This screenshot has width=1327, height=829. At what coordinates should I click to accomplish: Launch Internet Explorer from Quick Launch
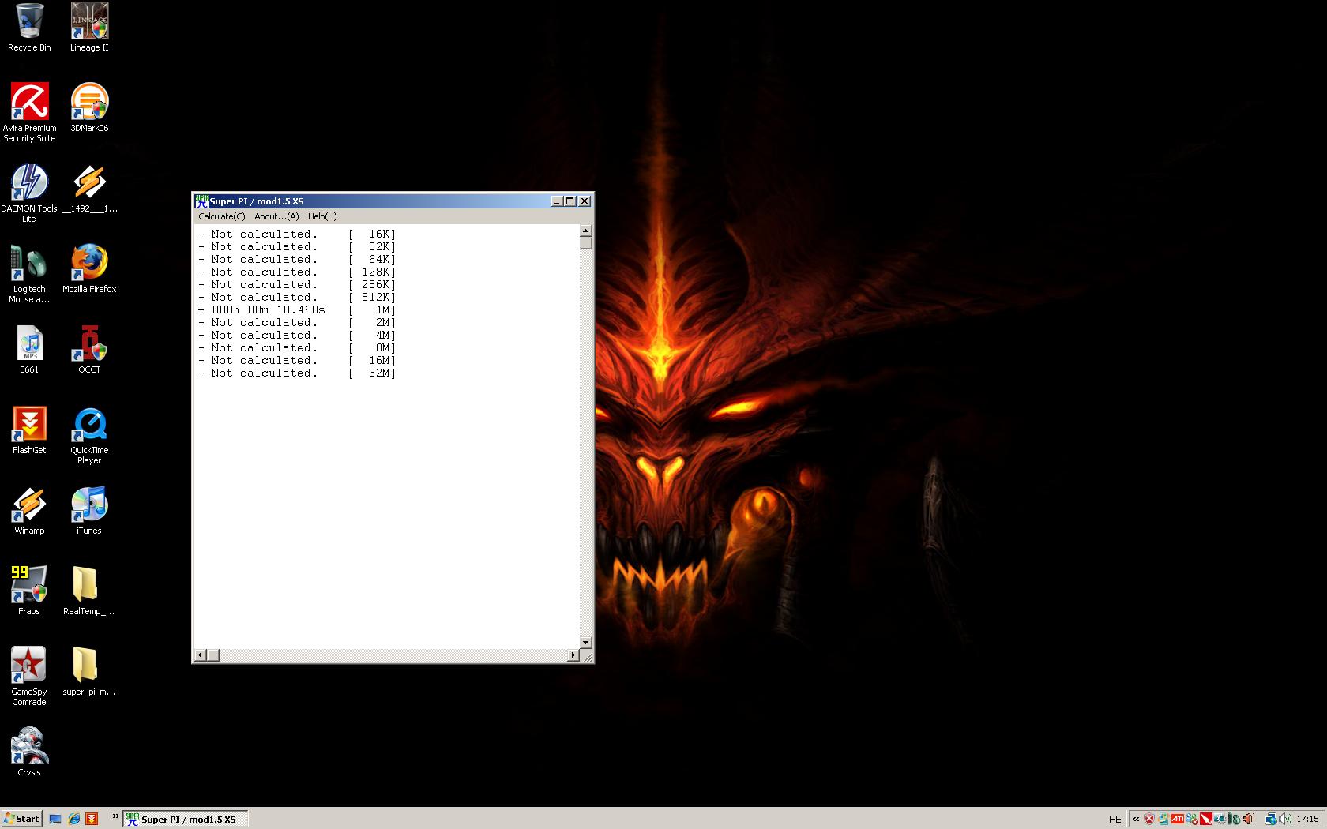(x=73, y=819)
